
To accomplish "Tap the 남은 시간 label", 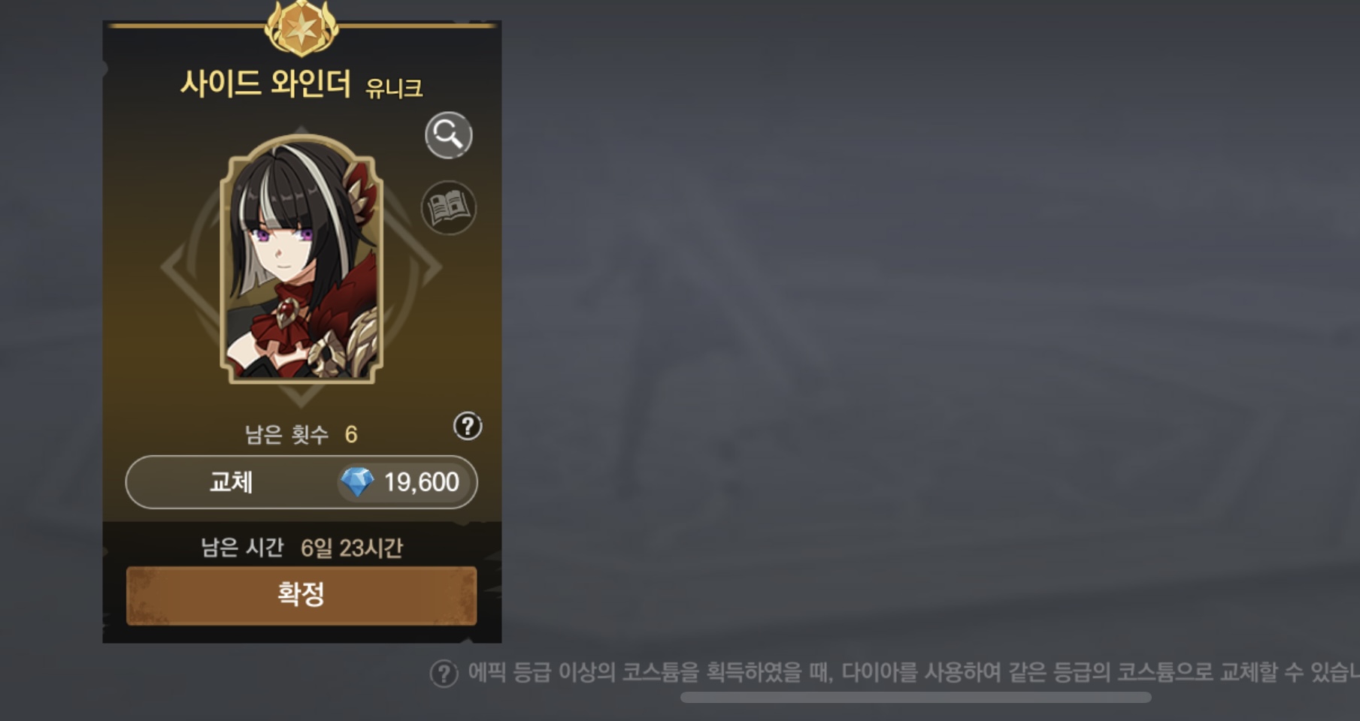I will coord(242,547).
